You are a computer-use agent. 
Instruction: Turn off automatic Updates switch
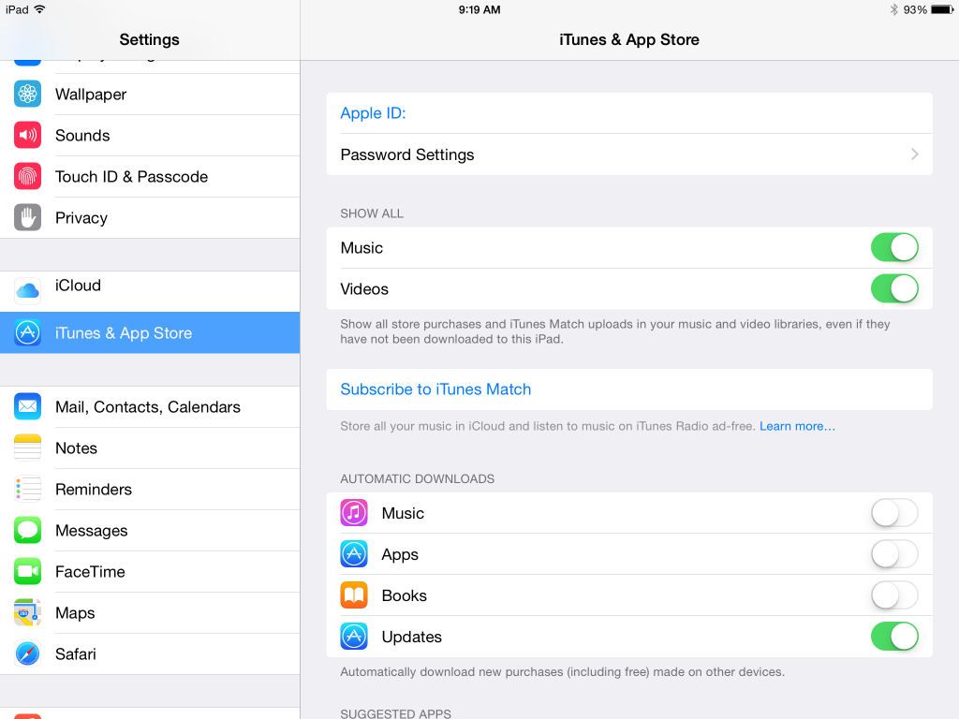click(894, 637)
